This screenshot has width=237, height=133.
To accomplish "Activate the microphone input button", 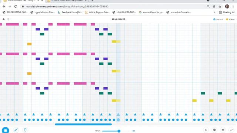I will point(206,130).
